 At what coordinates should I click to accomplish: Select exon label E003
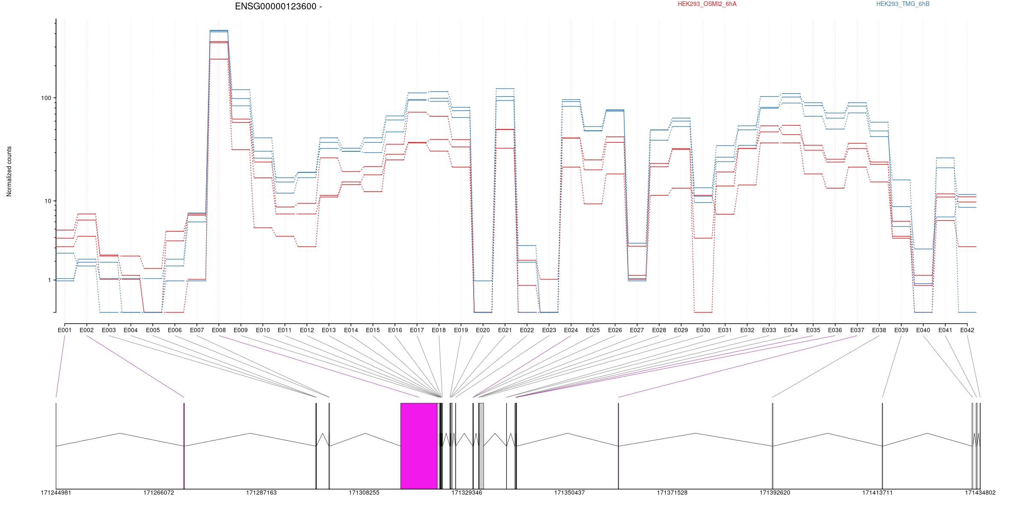(x=109, y=330)
